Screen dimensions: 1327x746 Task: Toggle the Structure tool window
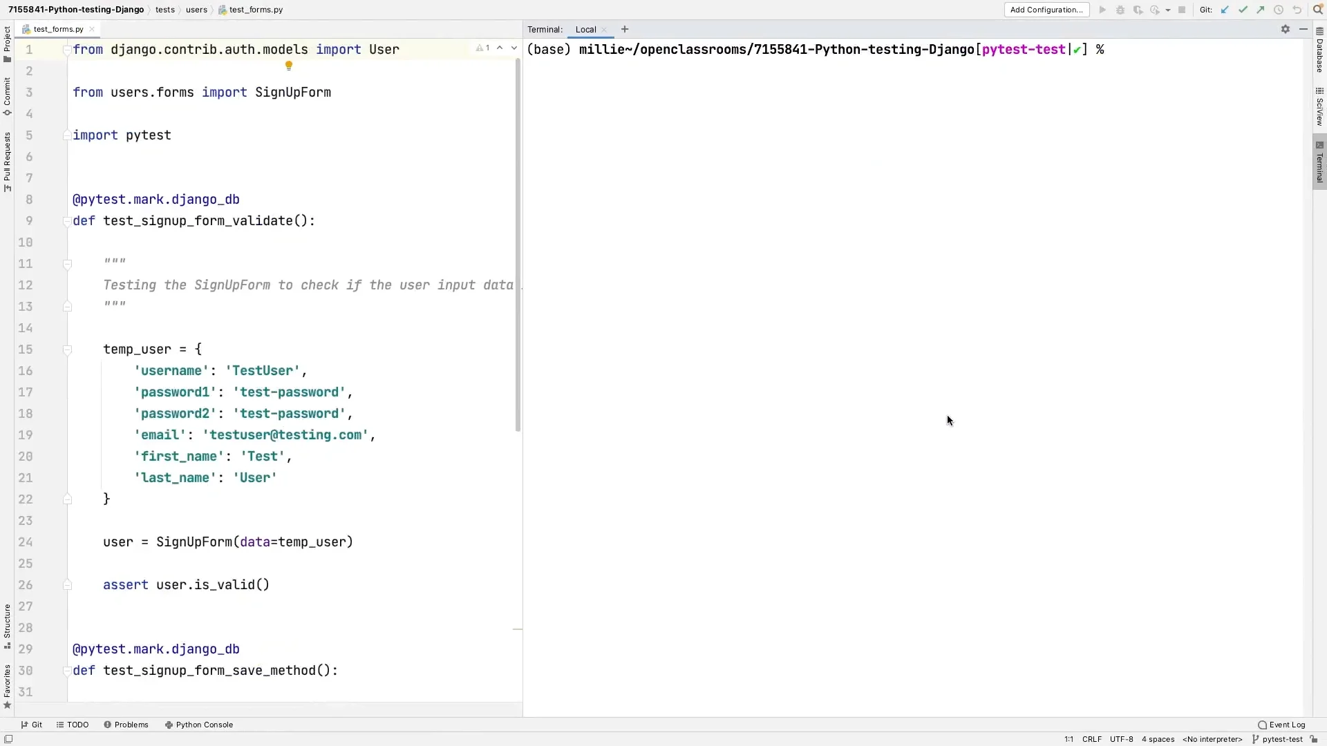click(7, 625)
